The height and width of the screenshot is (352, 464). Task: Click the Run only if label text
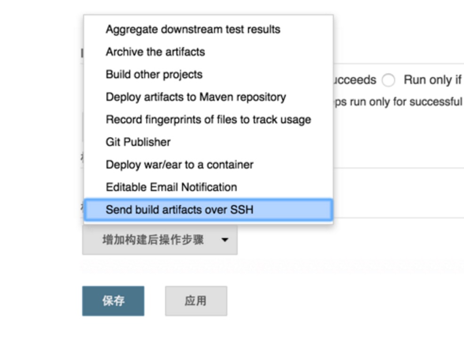click(x=432, y=80)
